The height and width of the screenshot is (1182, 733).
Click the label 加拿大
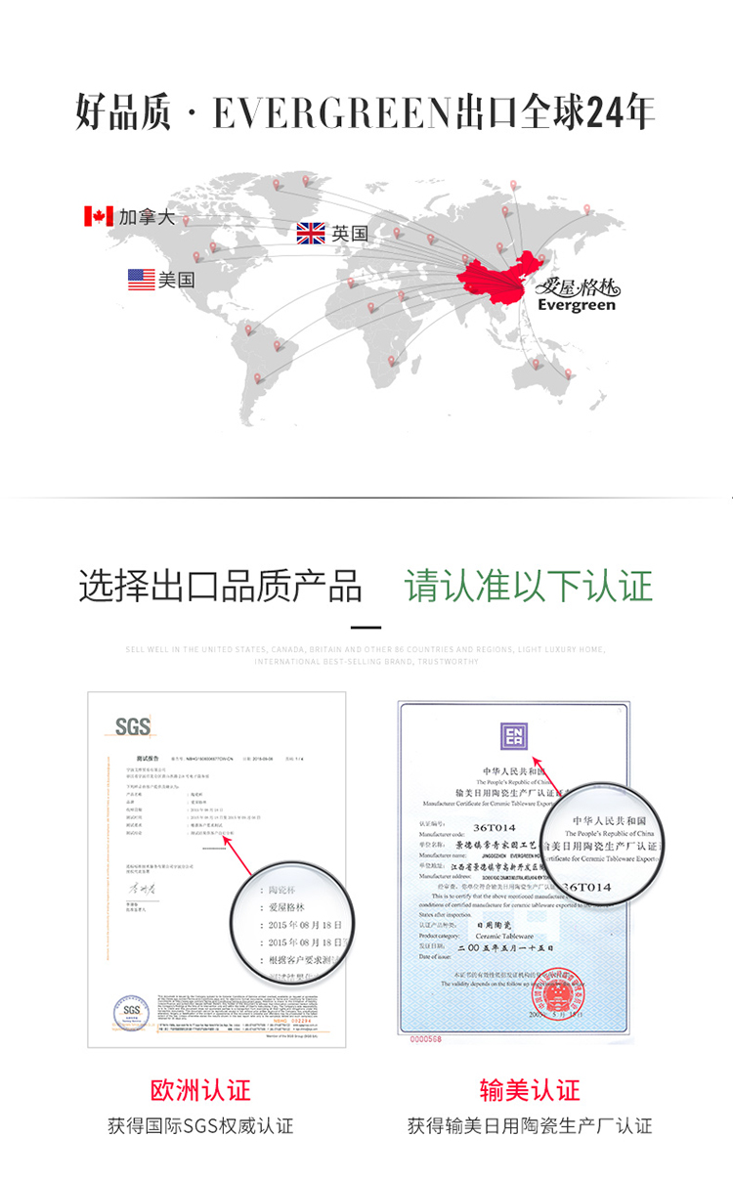148,217
